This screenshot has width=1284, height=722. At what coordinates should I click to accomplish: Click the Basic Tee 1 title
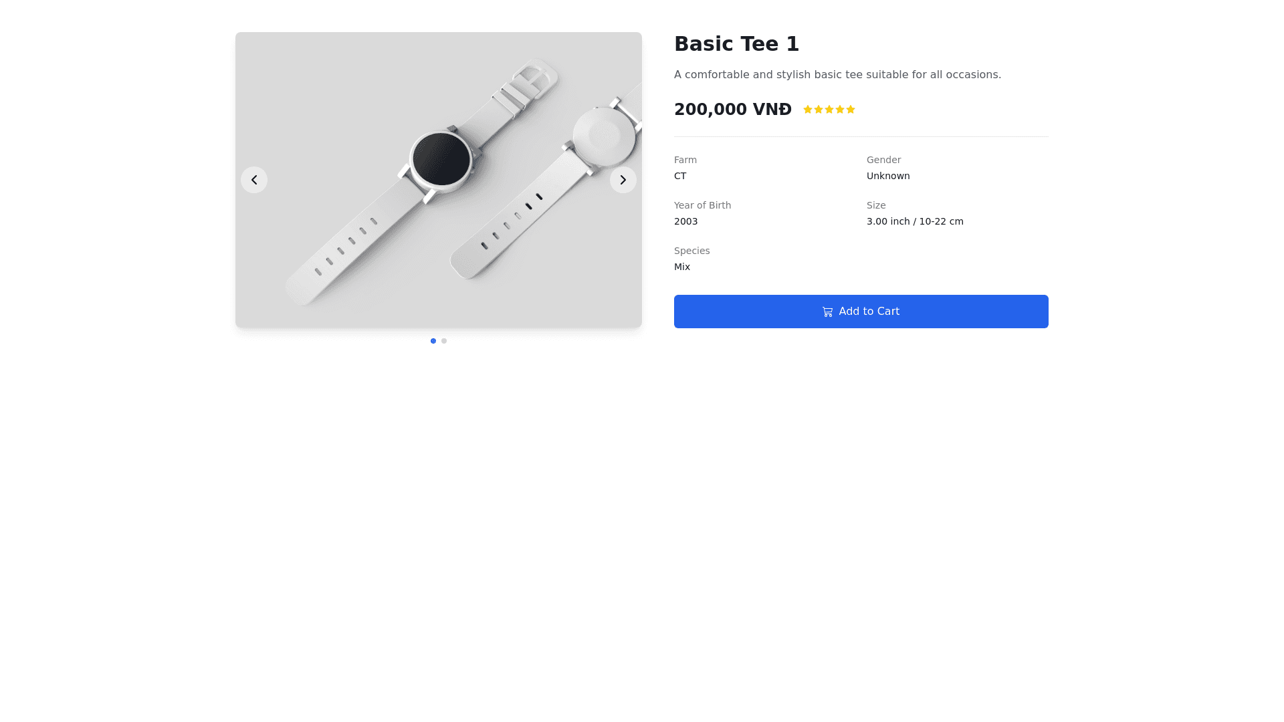736,44
